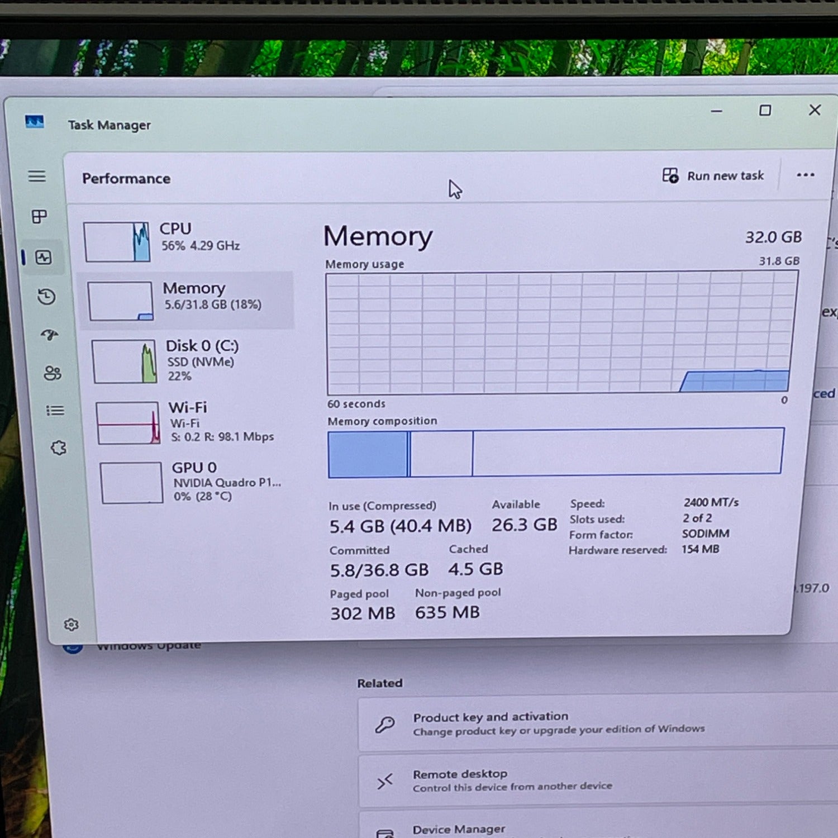Viewport: 838px width, 838px height.
Task: Select Wi-Fi performance entry
Action: (196, 422)
